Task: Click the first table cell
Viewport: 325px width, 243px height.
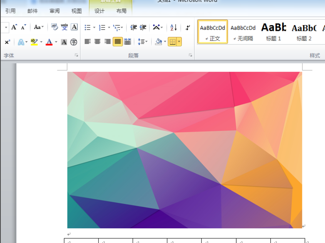Action: 81,241
